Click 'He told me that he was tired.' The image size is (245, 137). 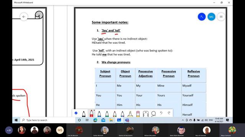pos(111,54)
